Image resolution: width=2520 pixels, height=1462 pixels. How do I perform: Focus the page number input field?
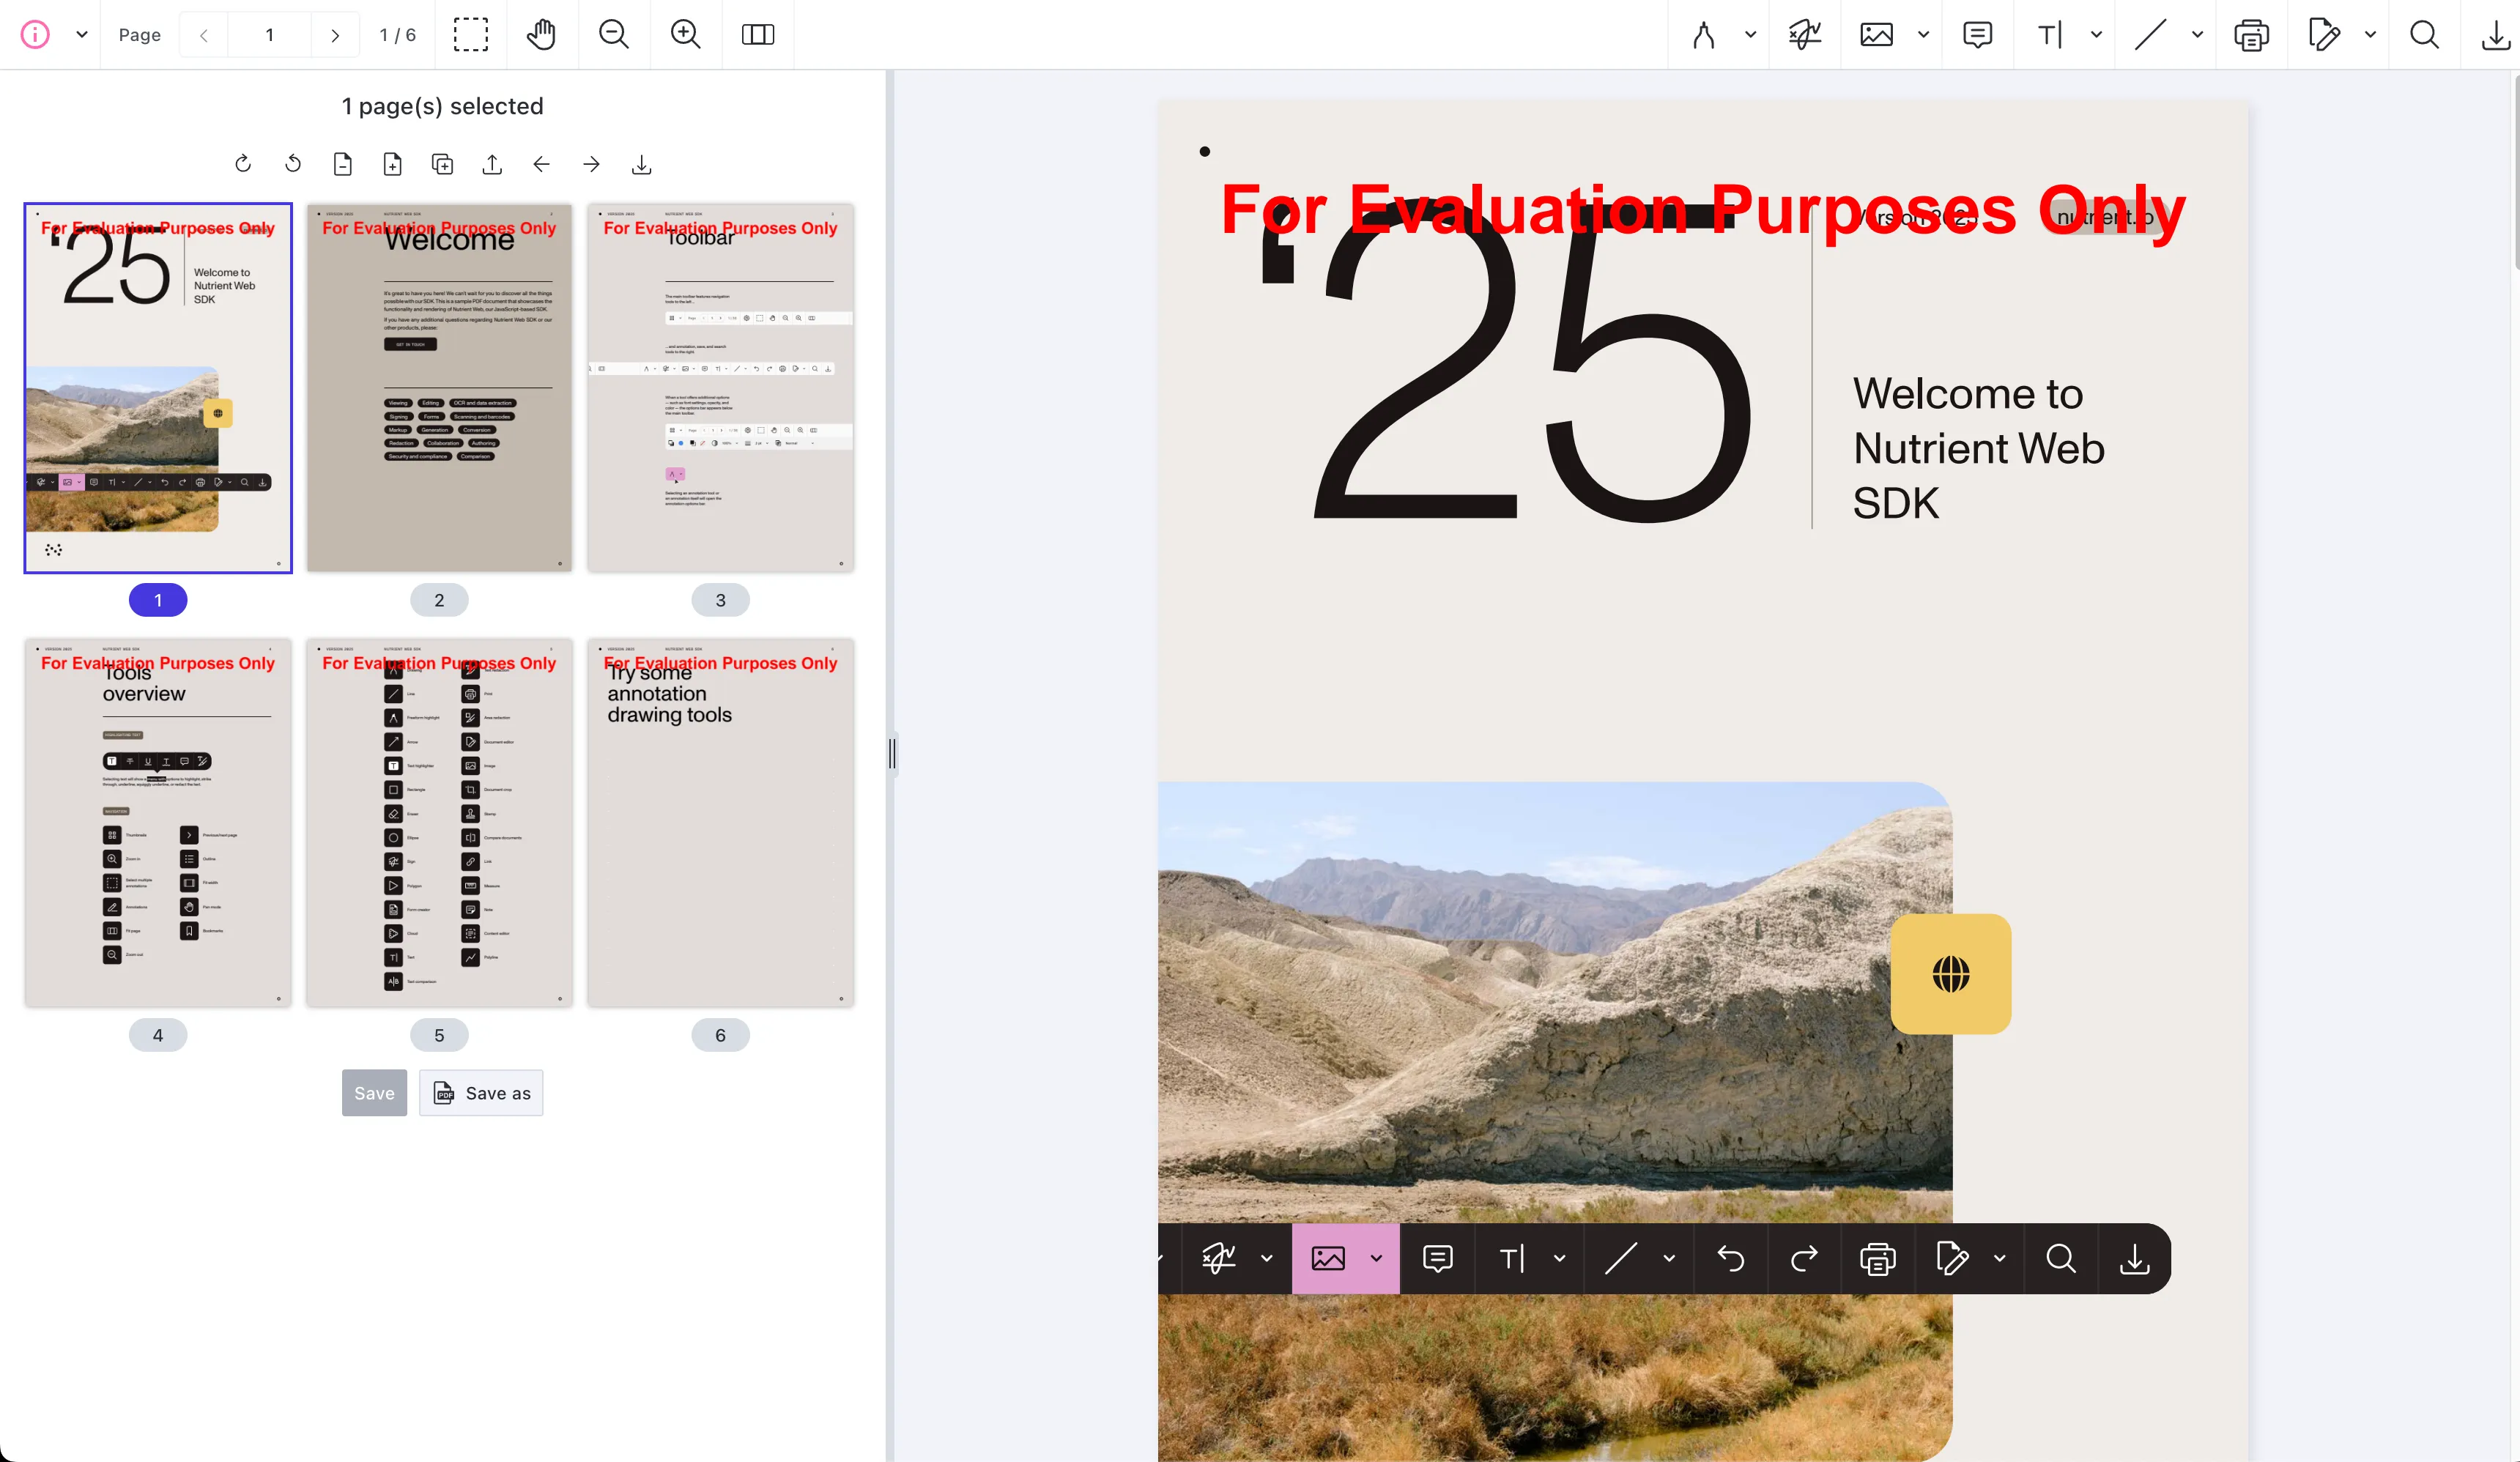coord(269,35)
